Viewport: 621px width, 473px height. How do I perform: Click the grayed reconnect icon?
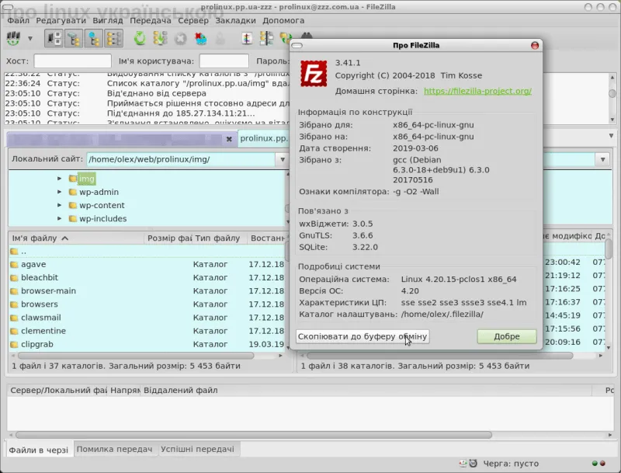click(x=220, y=38)
